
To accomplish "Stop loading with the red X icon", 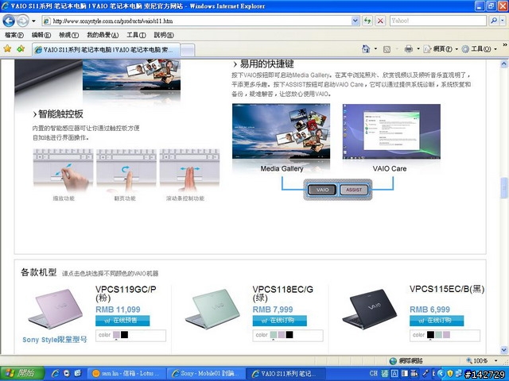I will [380, 21].
